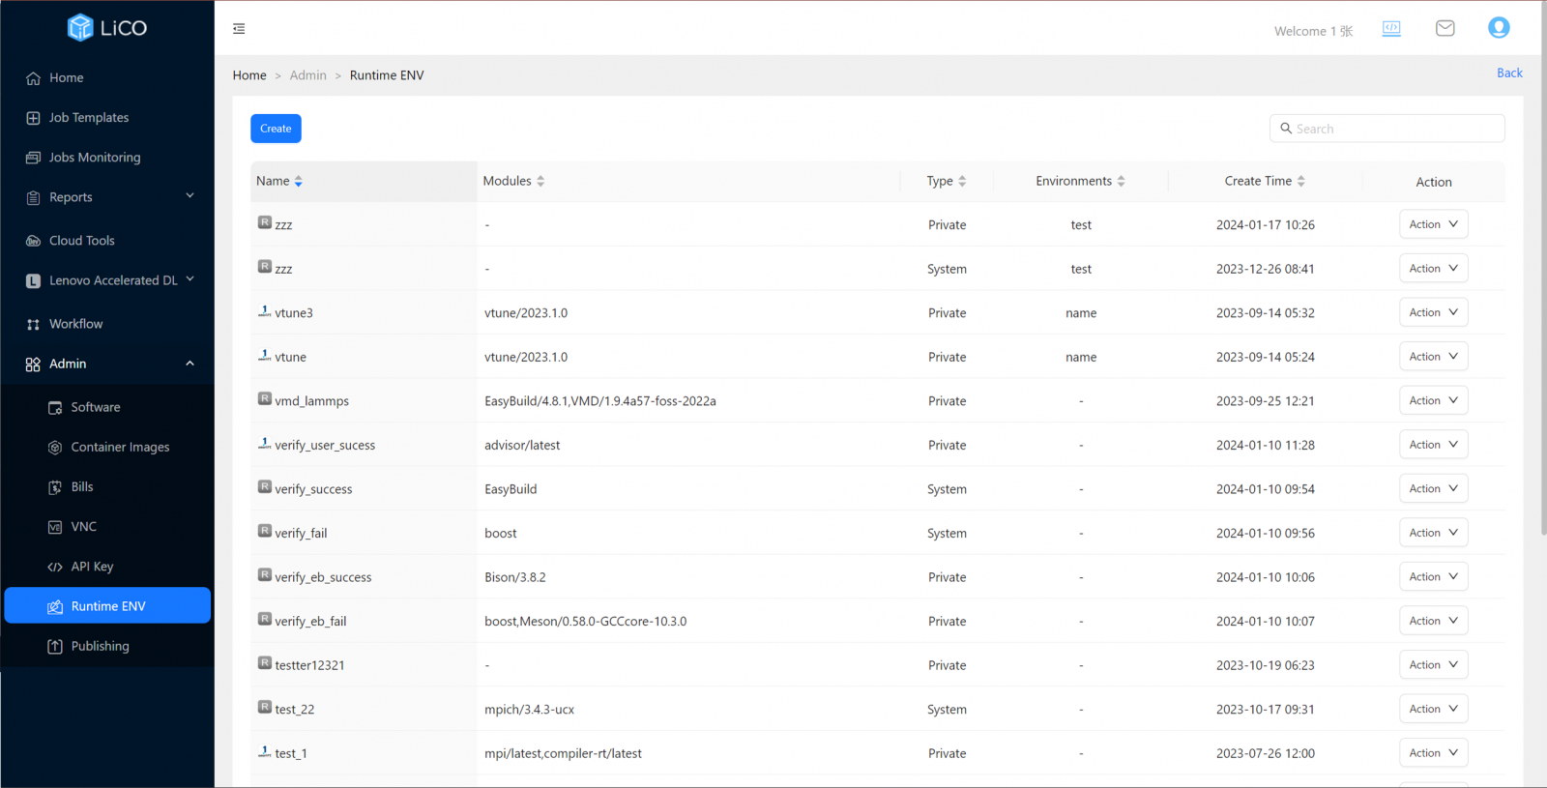Toggle sorting on Create Time column
Screen dimensions: 1547x788
pyautogui.click(x=1265, y=181)
